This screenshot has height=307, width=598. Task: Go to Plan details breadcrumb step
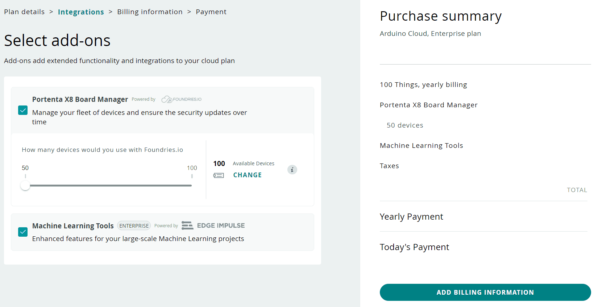[x=24, y=12]
